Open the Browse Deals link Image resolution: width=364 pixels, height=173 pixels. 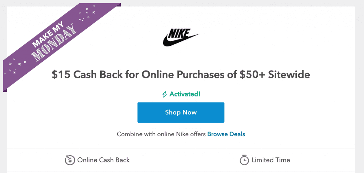click(x=226, y=134)
